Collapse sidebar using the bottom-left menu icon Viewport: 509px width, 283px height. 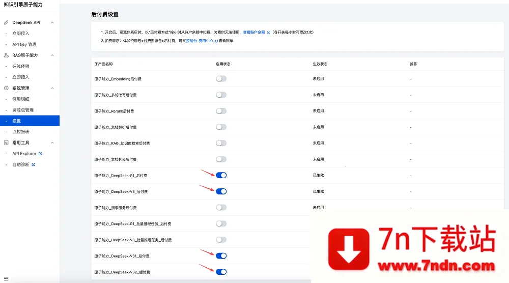6,278
